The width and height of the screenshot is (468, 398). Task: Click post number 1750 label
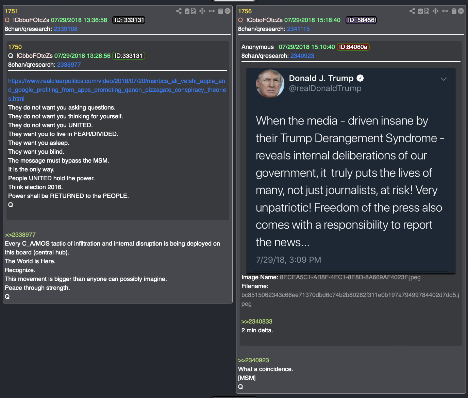pyautogui.click(x=15, y=47)
